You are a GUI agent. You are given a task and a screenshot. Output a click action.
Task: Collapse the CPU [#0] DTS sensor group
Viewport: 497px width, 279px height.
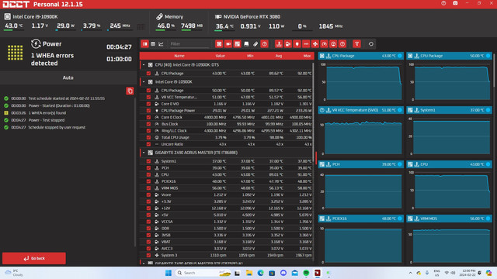[144, 65]
